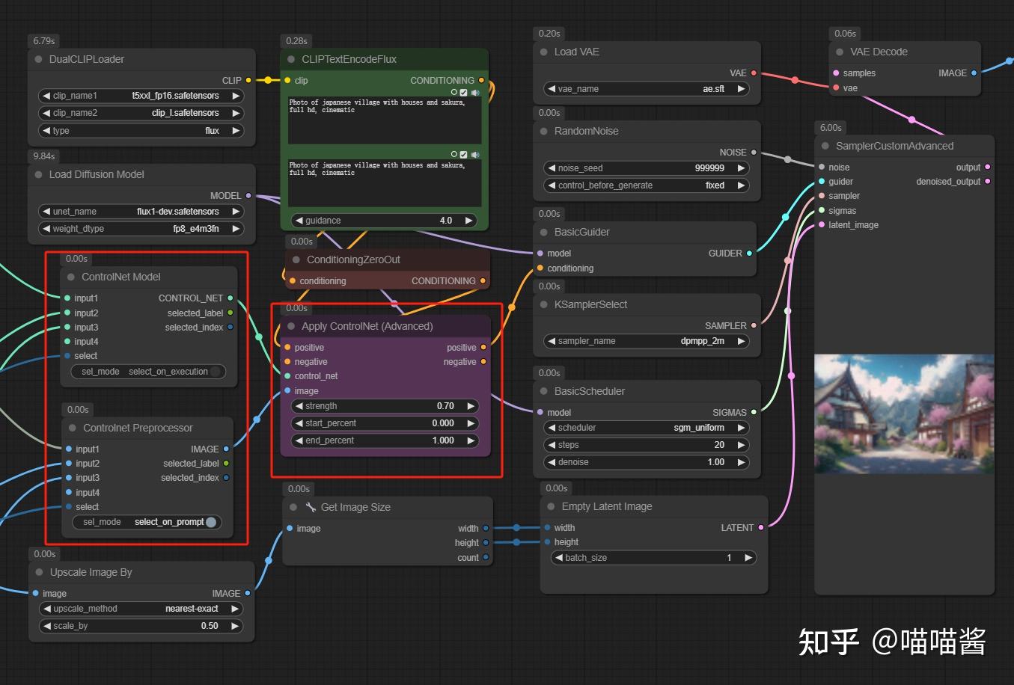Image resolution: width=1014 pixels, height=685 pixels.
Task: Collapse the VAE Decode node title dot
Action: [x=839, y=52]
